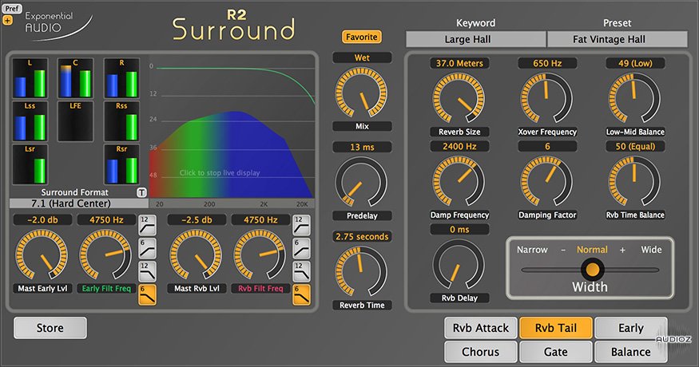Select the Reverb 12 dB high-pass filter icon

pyautogui.click(x=301, y=225)
